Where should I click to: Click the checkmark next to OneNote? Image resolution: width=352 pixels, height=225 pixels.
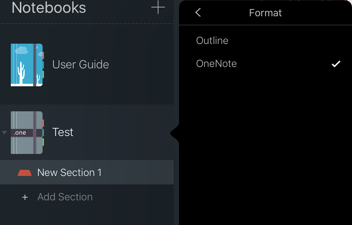click(336, 64)
